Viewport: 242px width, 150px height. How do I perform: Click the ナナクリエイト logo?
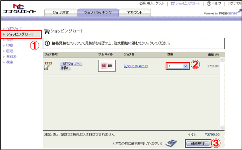20,8
